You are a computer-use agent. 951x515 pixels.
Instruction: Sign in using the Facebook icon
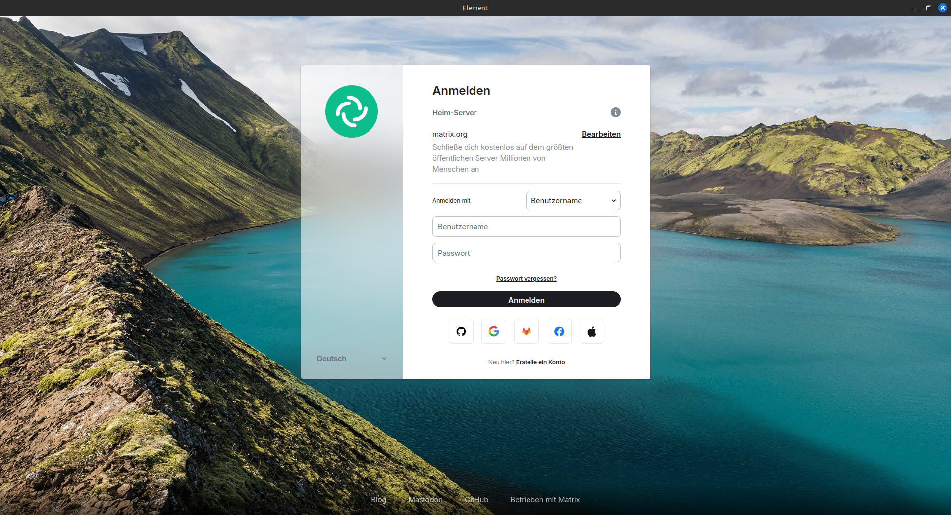559,331
